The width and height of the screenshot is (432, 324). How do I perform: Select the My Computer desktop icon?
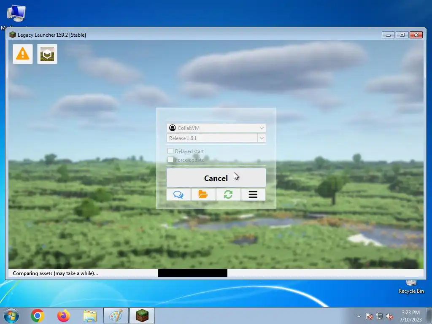(x=16, y=16)
